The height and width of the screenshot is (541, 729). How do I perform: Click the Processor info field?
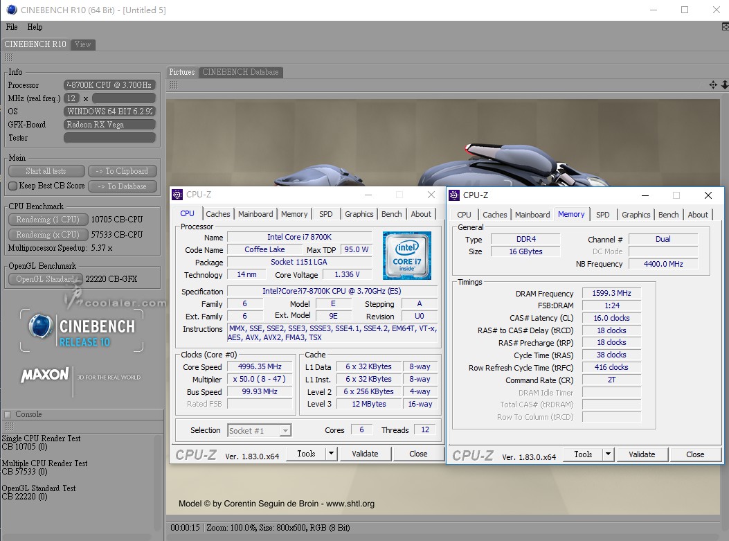click(x=109, y=85)
